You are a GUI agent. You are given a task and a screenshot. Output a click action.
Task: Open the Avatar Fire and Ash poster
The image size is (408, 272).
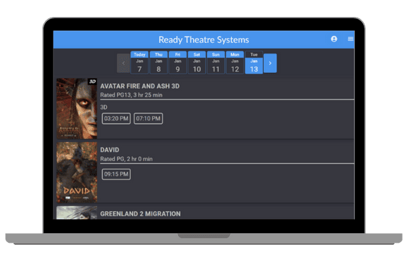[76, 109]
